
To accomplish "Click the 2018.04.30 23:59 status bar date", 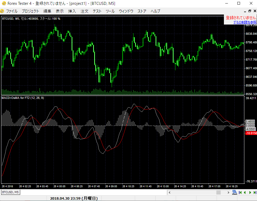I will tap(74, 198).
